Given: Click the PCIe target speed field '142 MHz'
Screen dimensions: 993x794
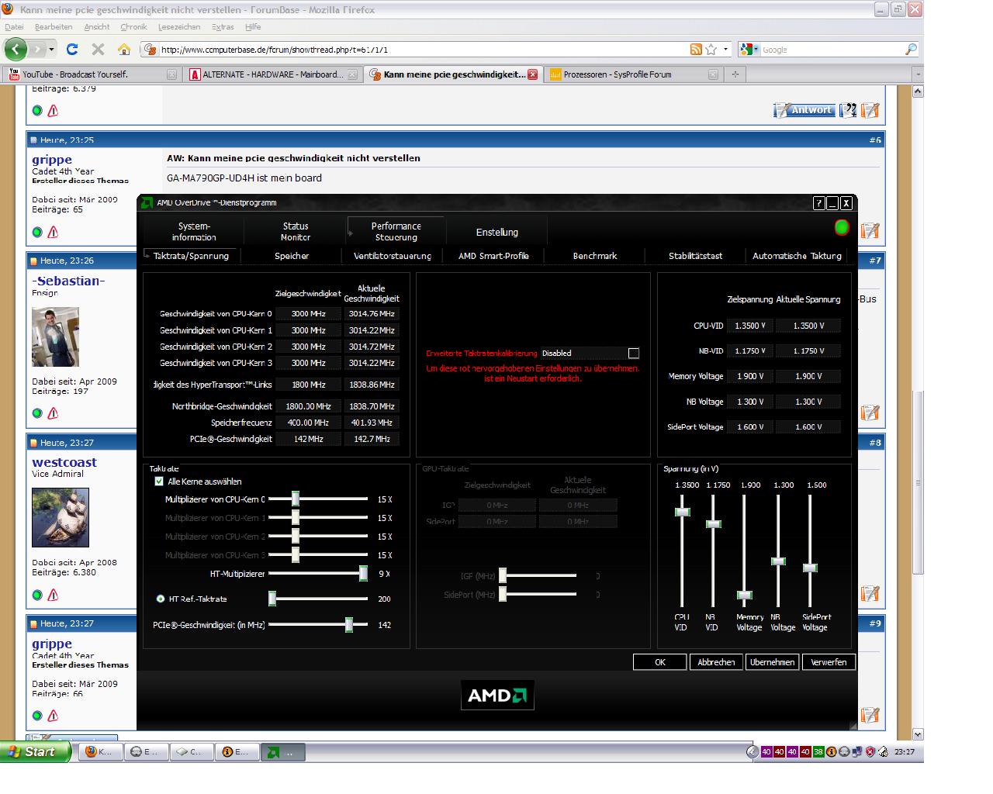Looking at the screenshot, I should tap(309, 439).
